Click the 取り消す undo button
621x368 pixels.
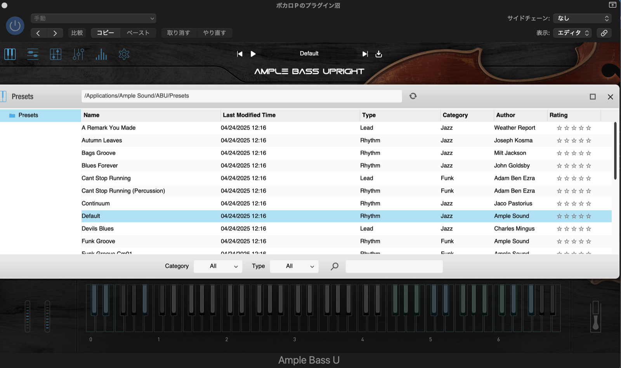pos(179,33)
